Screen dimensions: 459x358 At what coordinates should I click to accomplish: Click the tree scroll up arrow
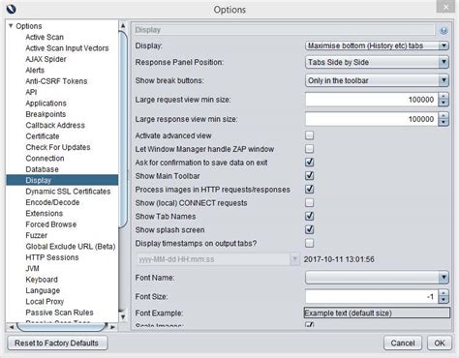point(123,25)
